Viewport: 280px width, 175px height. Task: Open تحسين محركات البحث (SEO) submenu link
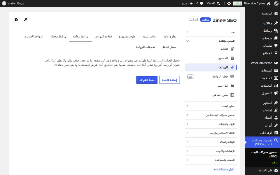(x=264, y=154)
